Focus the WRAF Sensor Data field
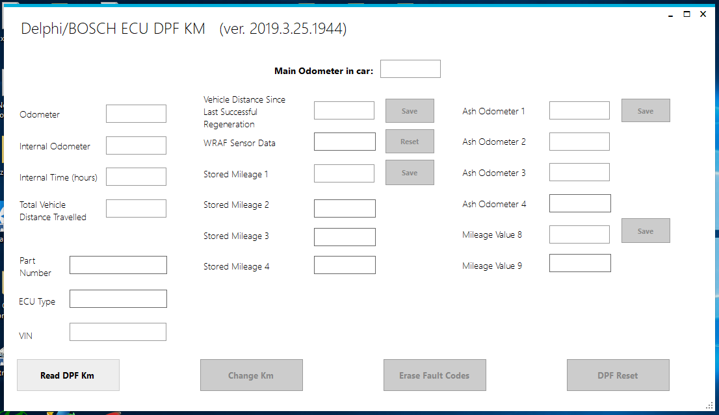Screen dimensions: 719x415 click(345, 142)
